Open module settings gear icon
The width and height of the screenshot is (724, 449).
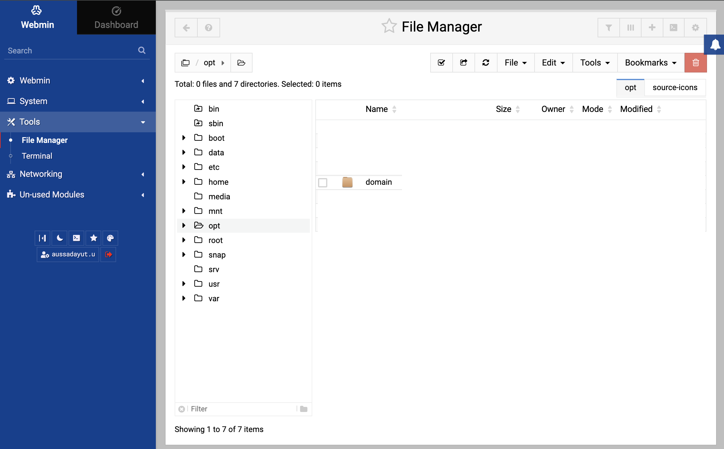pyautogui.click(x=695, y=28)
